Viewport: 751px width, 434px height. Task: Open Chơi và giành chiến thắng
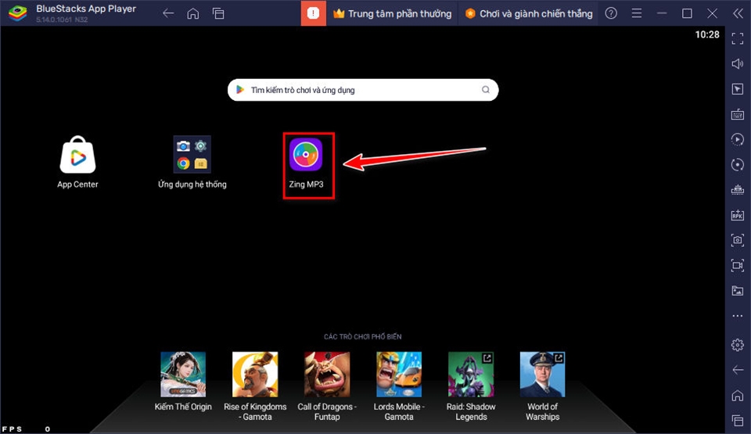[x=529, y=13]
